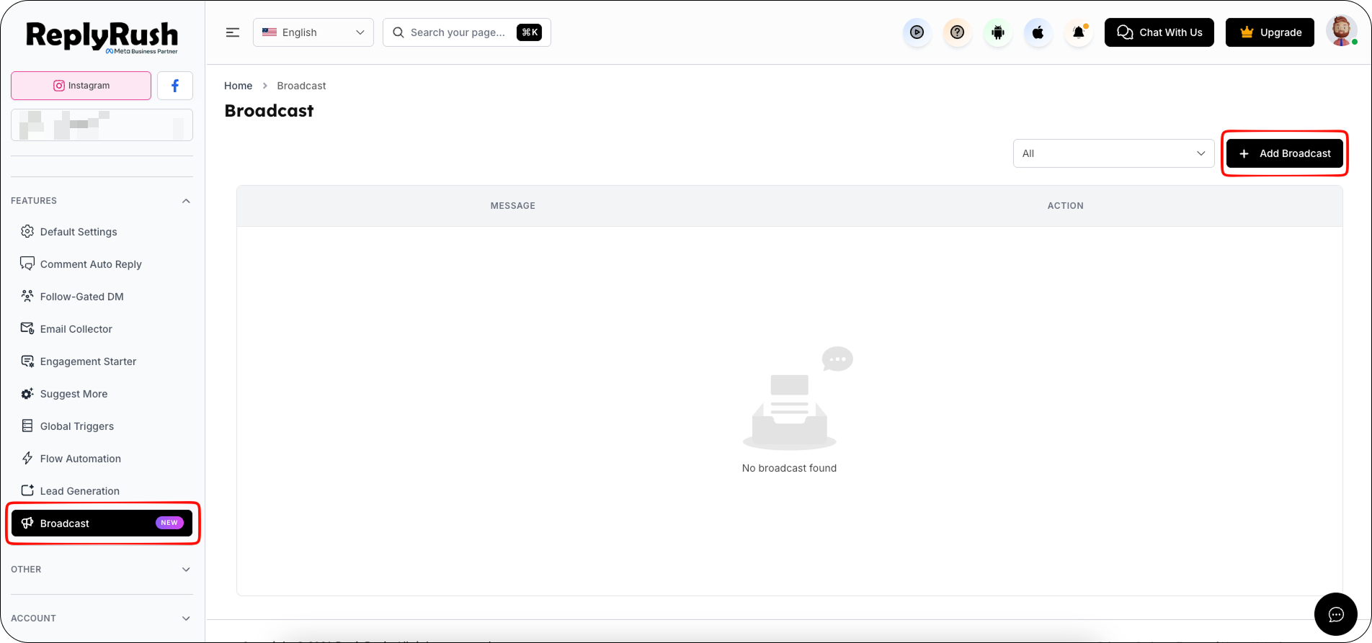
Task: Select the Instagram platform button
Action: [x=81, y=86]
